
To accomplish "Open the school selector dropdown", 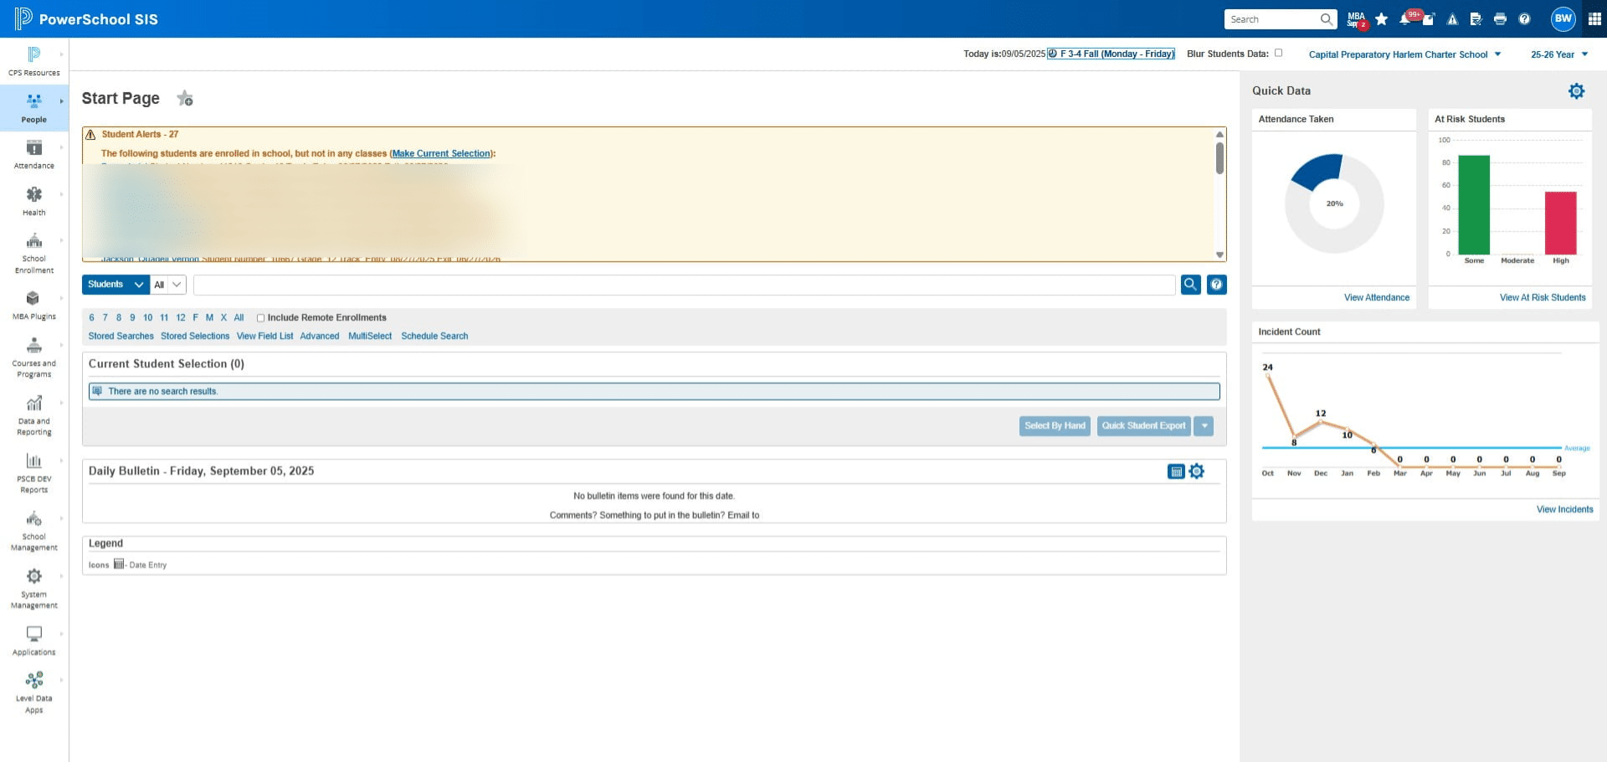I will [x=1404, y=54].
